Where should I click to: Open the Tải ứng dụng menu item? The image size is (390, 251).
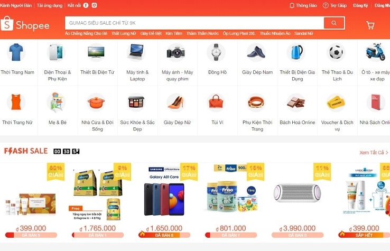(50, 5)
